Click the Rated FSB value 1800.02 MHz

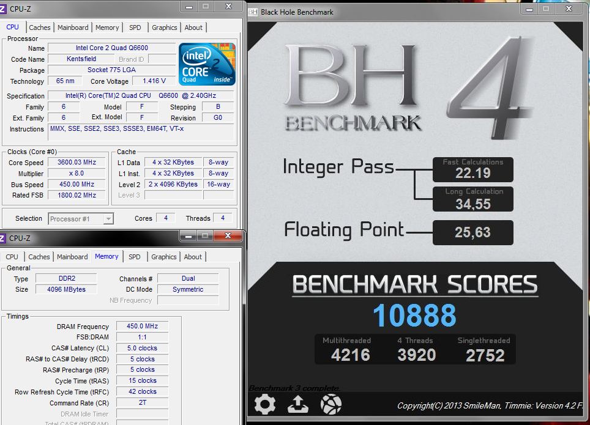coord(77,195)
